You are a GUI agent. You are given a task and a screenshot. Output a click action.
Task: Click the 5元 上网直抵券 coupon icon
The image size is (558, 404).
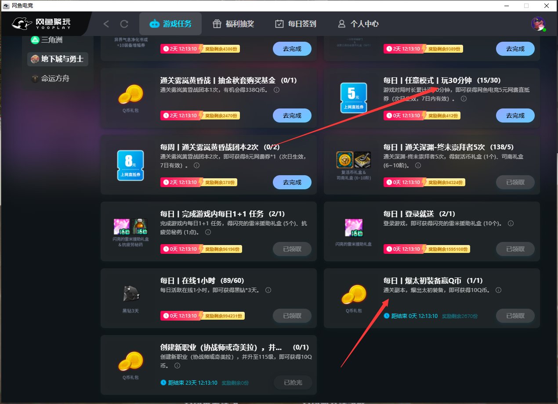click(x=354, y=97)
